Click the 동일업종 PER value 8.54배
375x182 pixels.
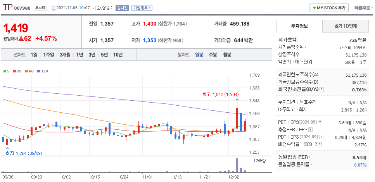359,157
